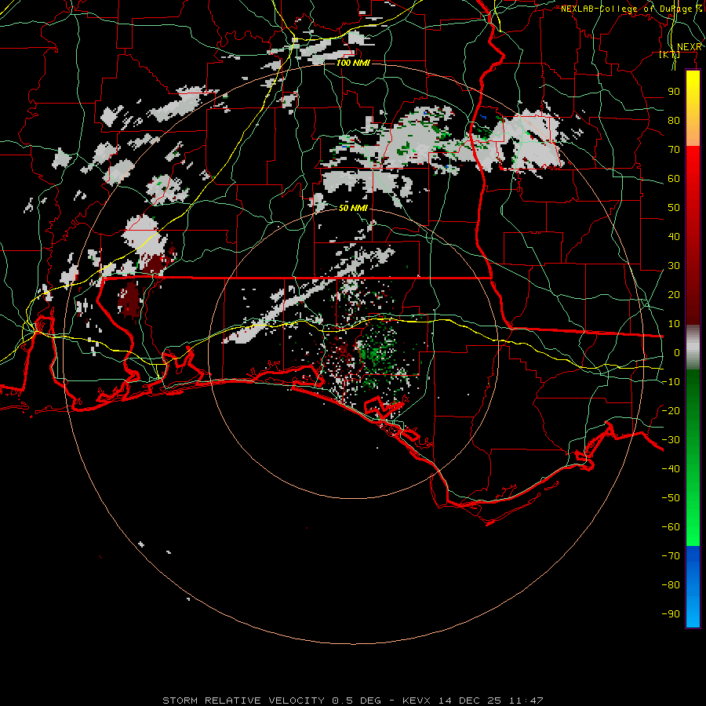Screen dimensions: 706x706
Task: Click the '-90' label on the color scale
Action: pos(671,613)
